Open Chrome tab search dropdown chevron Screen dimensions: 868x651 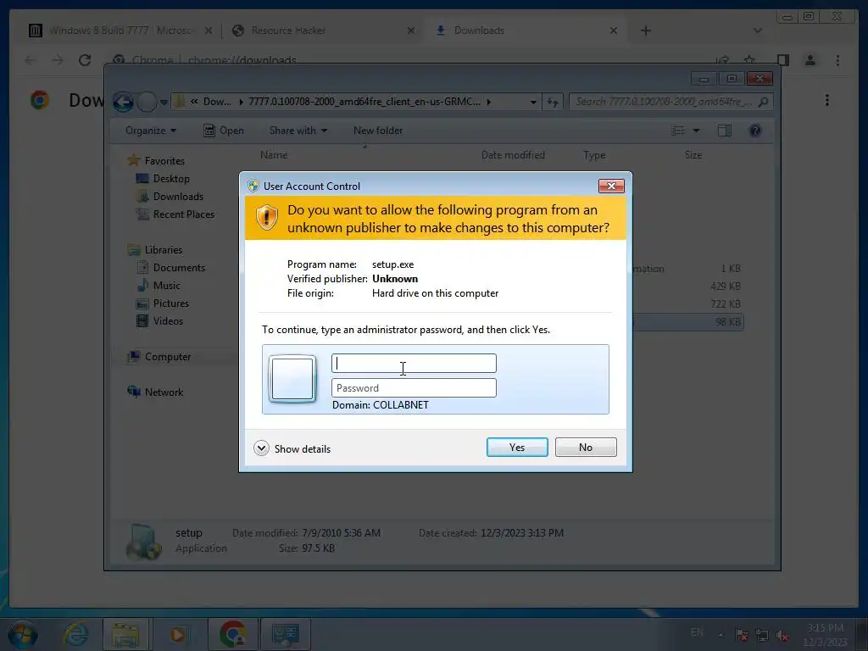point(757,31)
